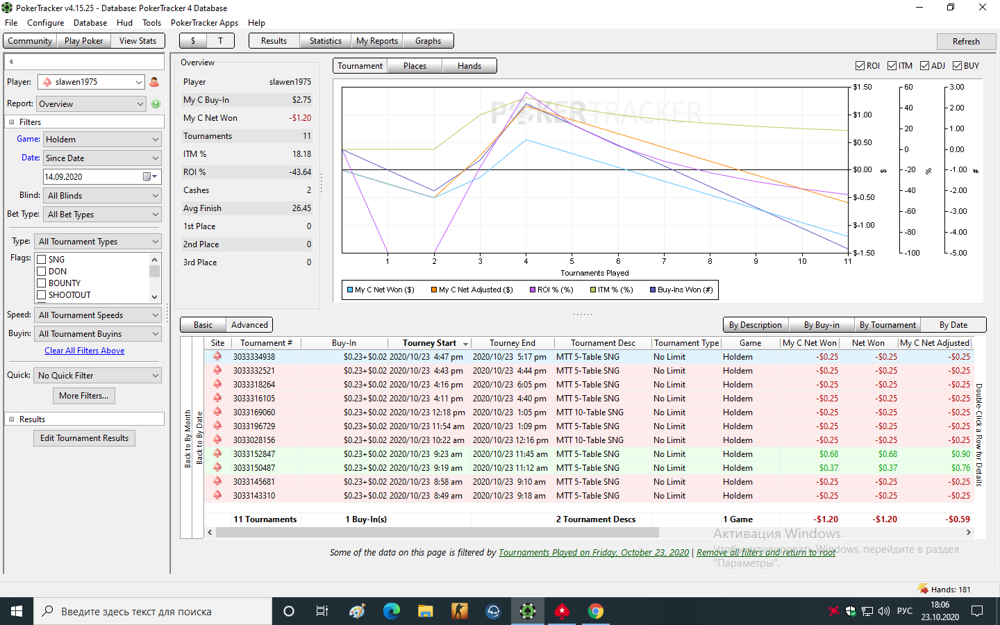Click the Clear All Filters Above link
Screen dimensions: 1000x625
85,351
